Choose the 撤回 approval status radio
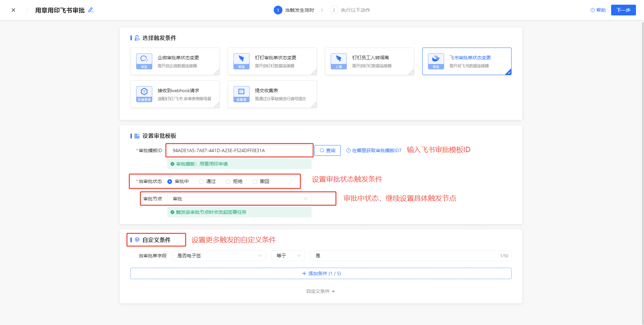Viewport: 644px width, 325px height. (x=255, y=182)
